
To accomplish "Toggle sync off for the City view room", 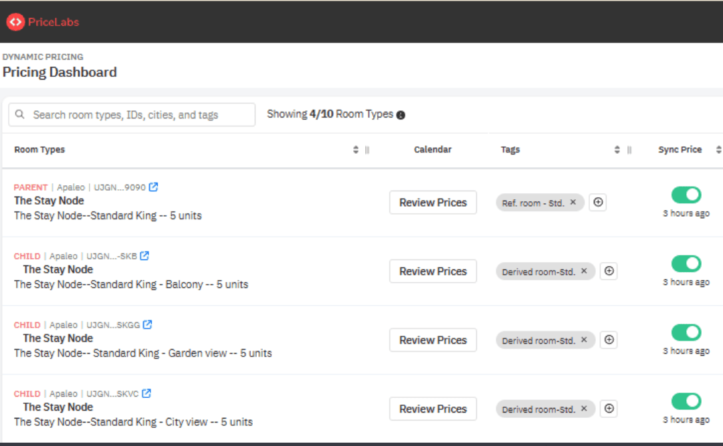I will tap(686, 401).
